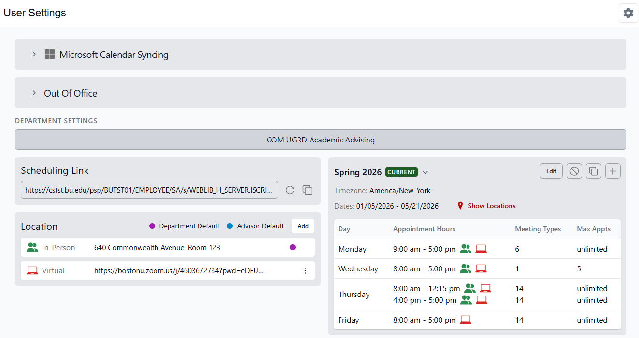Click Wednesday's max appts value 5

(579, 269)
